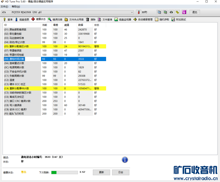Select the (CB) 软件 ECC 错误 row

pos(55,109)
